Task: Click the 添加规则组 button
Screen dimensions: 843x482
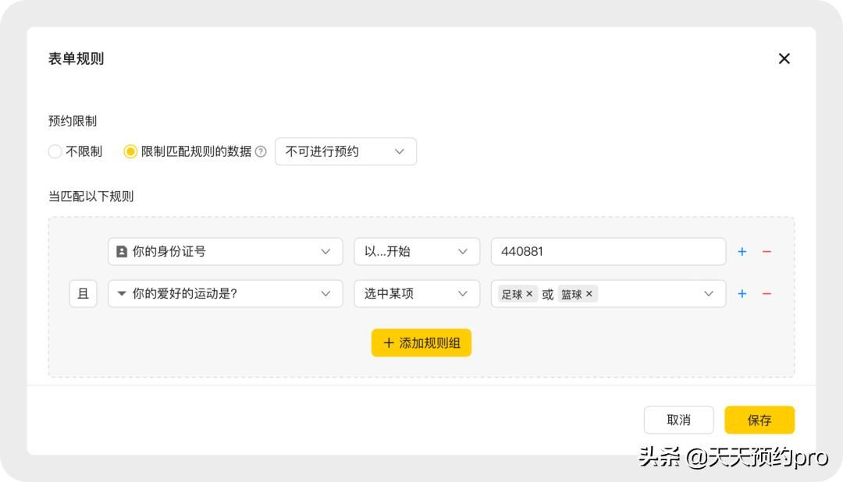Action: click(x=421, y=342)
